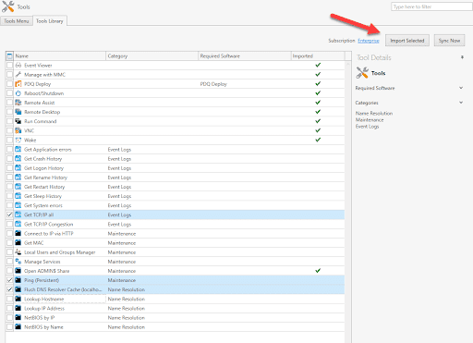Click the Connect to IP via HTTP icon
The image size is (473, 343).
[x=18, y=233]
